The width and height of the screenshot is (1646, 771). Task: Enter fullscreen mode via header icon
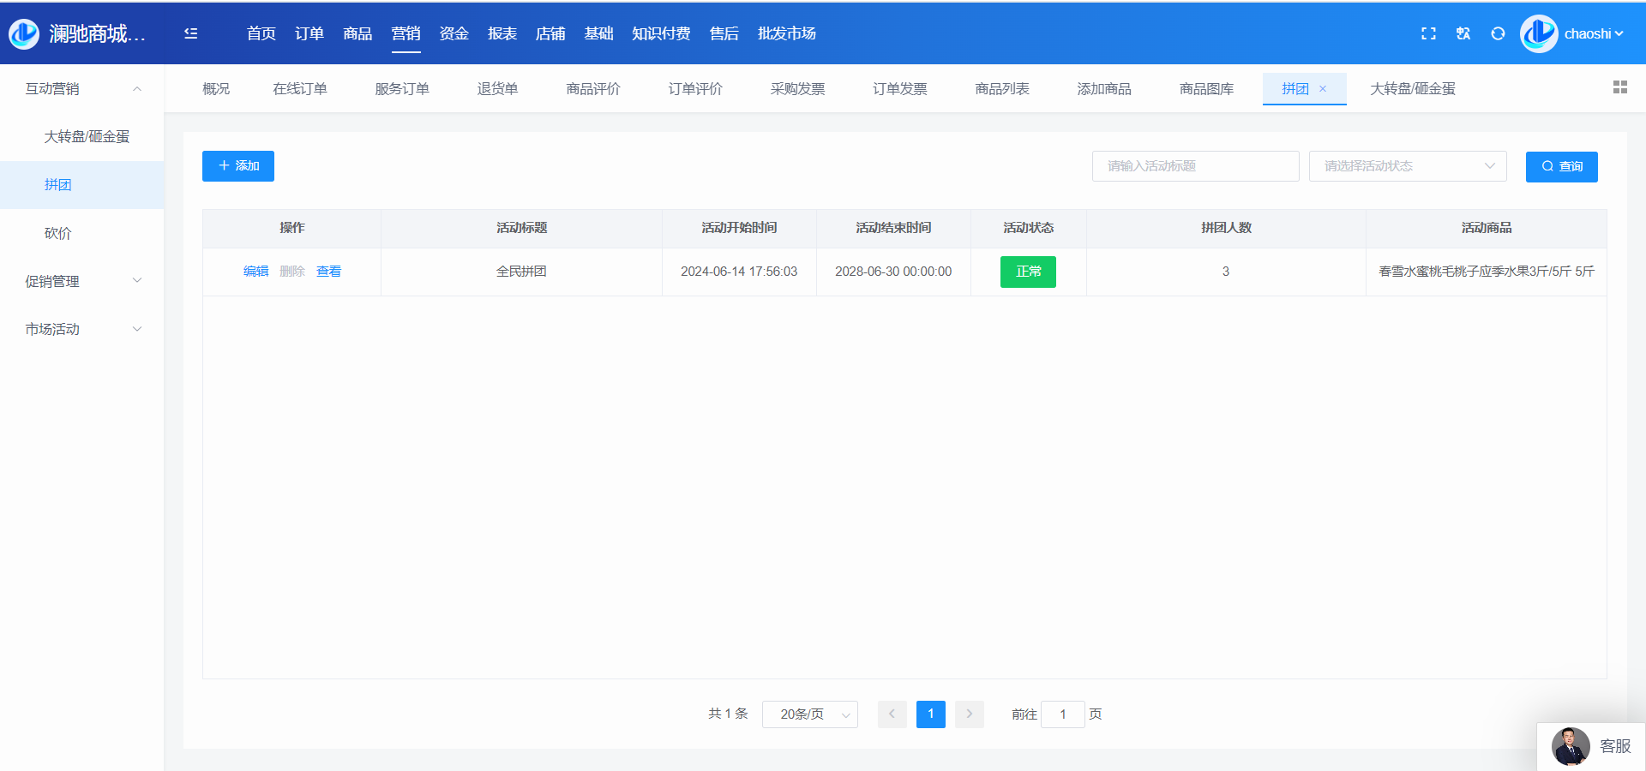1428,33
